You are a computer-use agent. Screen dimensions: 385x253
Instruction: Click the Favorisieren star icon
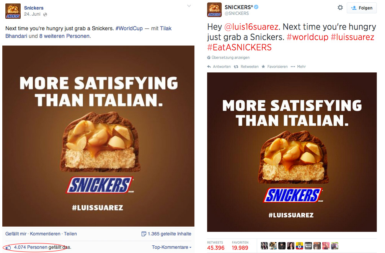point(263,67)
